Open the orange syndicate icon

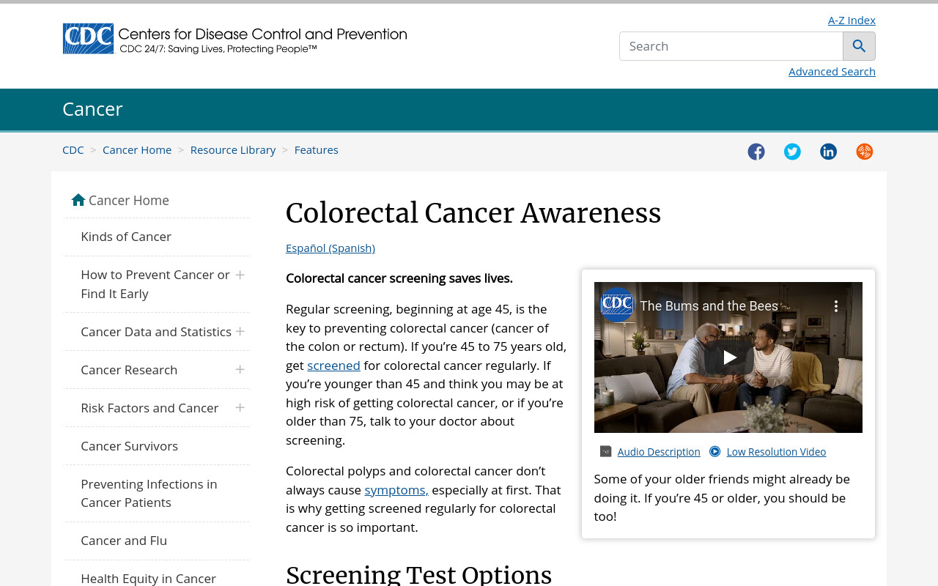coord(865,152)
